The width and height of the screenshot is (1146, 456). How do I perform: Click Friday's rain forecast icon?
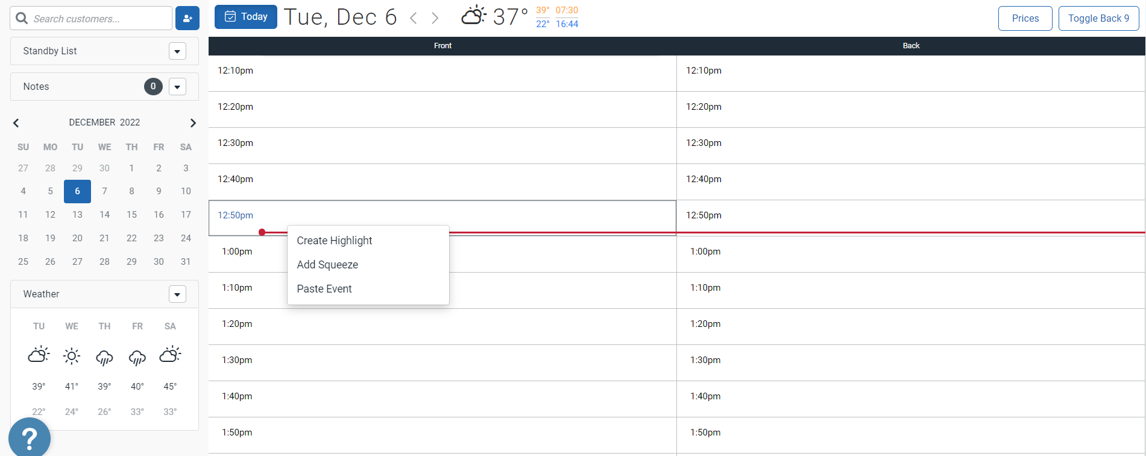(x=137, y=358)
